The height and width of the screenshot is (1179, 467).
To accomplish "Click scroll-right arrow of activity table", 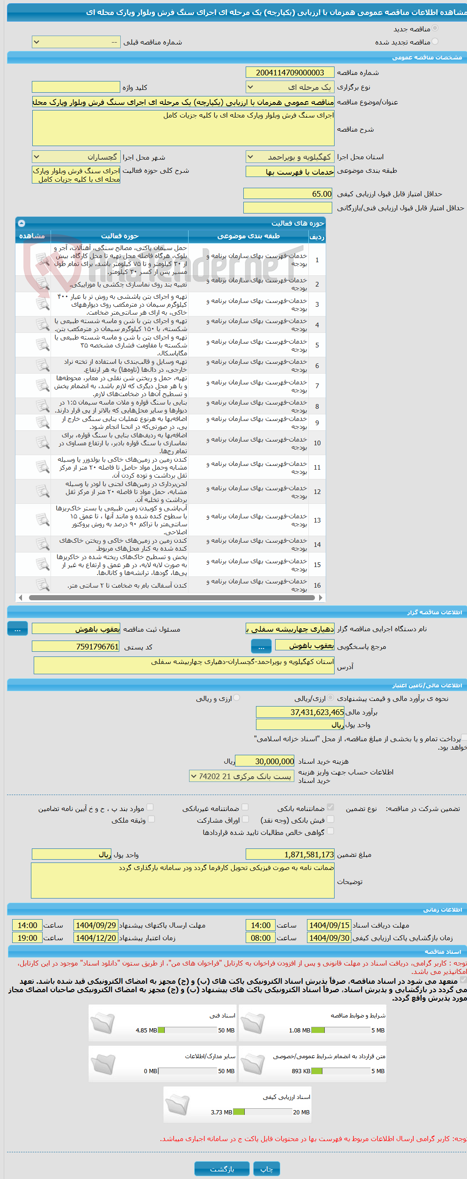I will 321,597.
